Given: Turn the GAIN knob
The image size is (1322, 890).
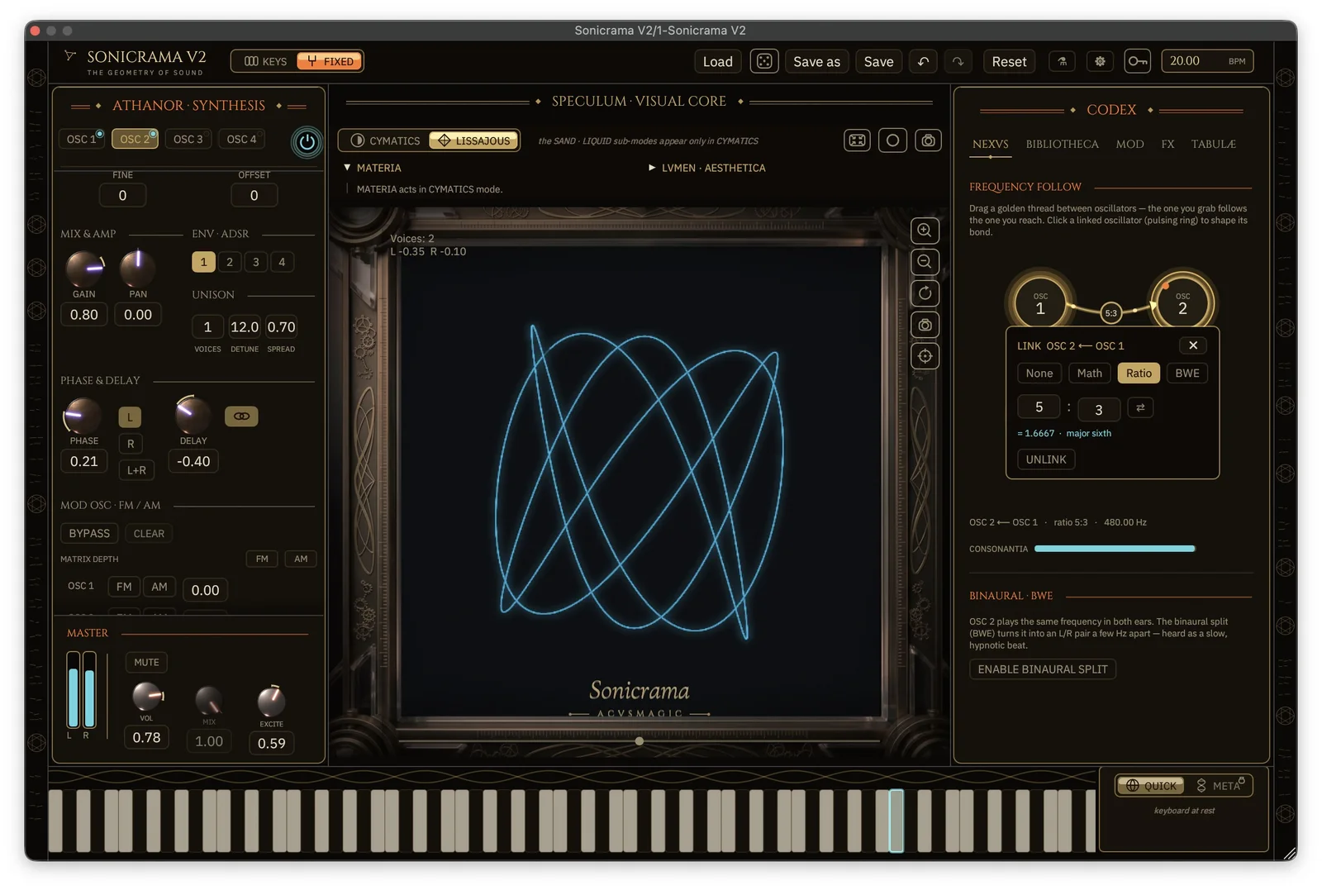Looking at the screenshot, I should [x=83, y=268].
